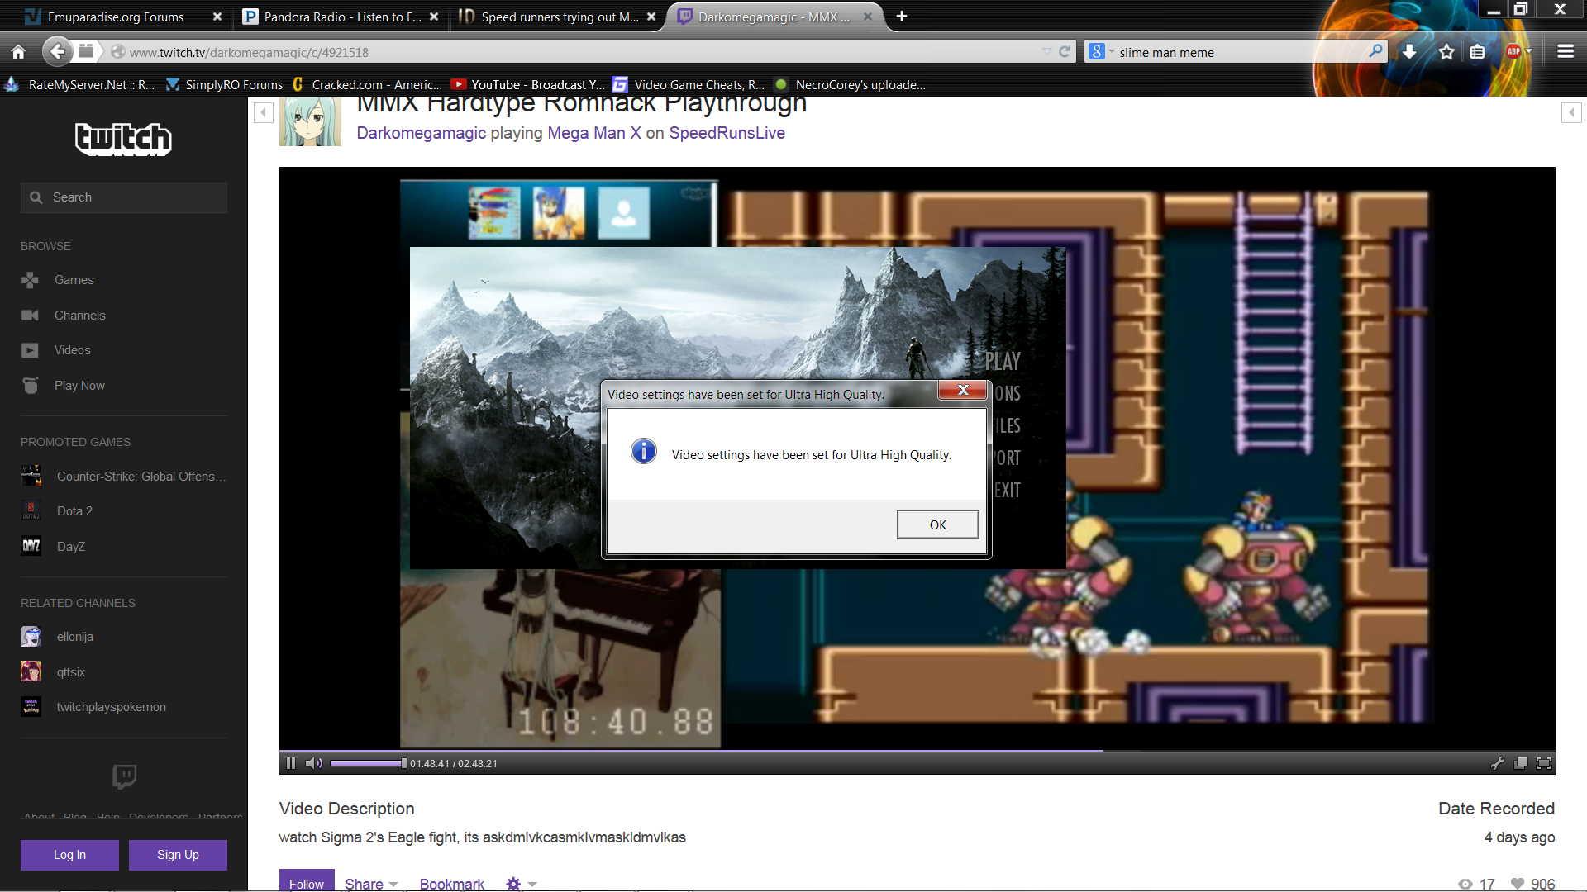
Task: Click the Bookmark link below the video
Action: tap(451, 884)
